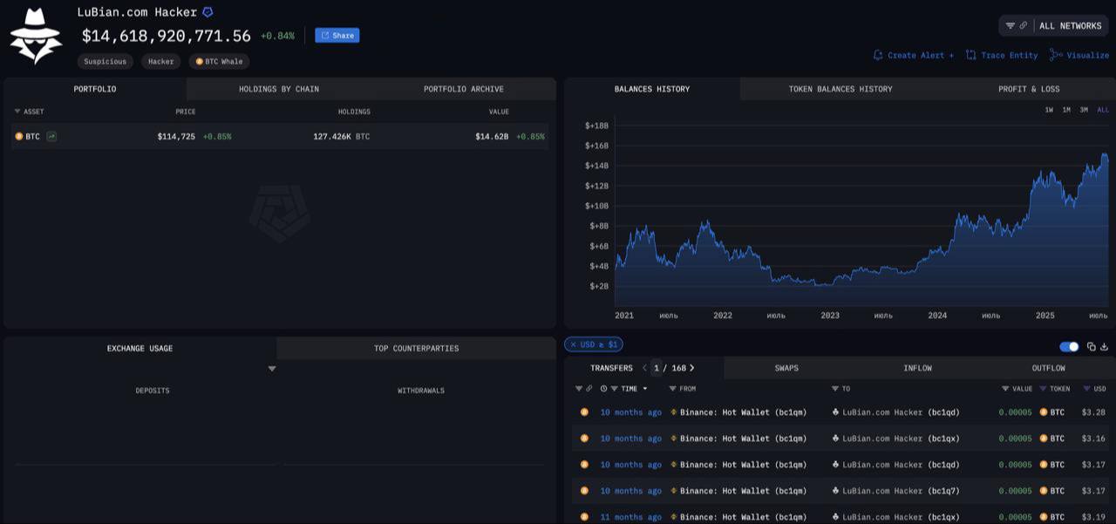Open the Token column filter

[1044, 389]
